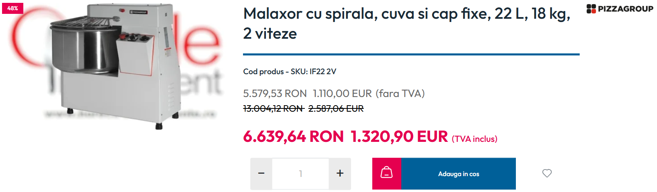Increase quantity with the plus button
657x192 pixels.
pos(340,174)
